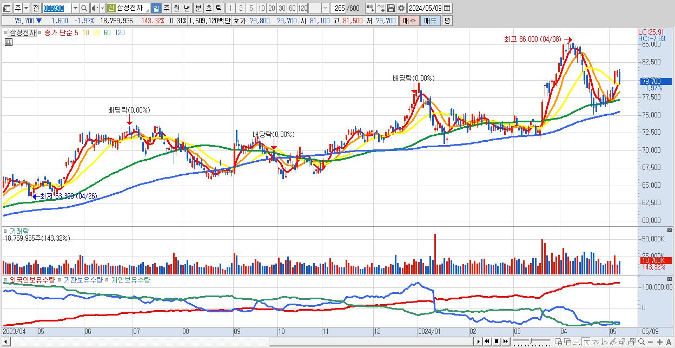Click the fast-forward replay button
675x348 pixels.
[x=506, y=342]
